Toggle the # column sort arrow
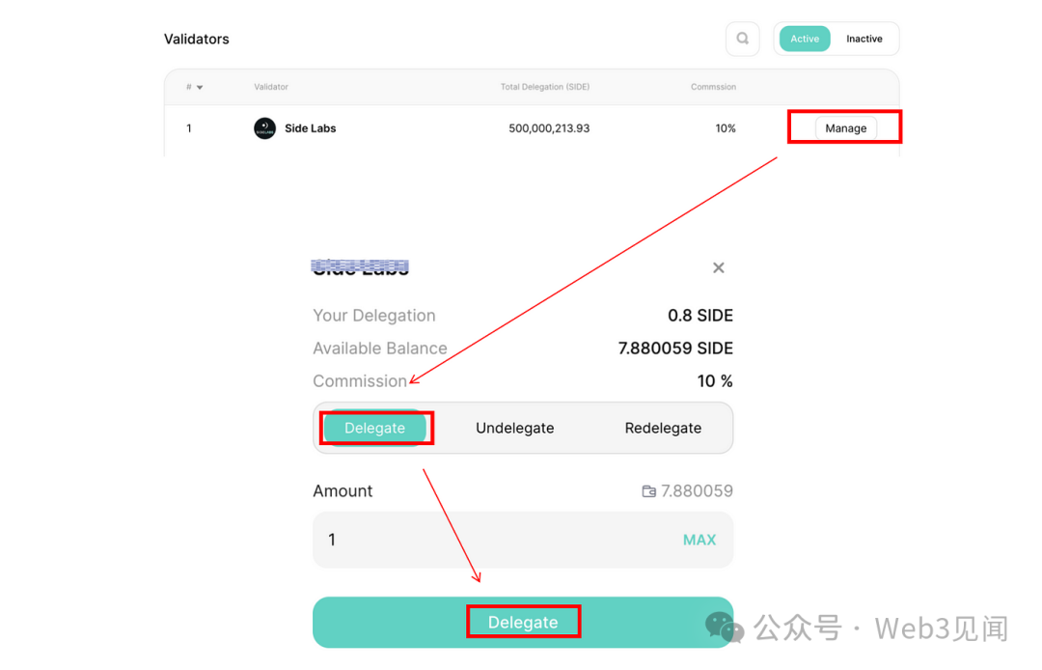Viewport: 1042px width, 670px height. tap(200, 87)
